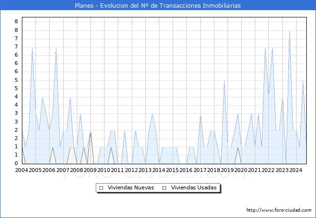Click the 2011 x-axis year label
Image resolution: width=316 pixels, height=218 pixels.
coord(118,170)
